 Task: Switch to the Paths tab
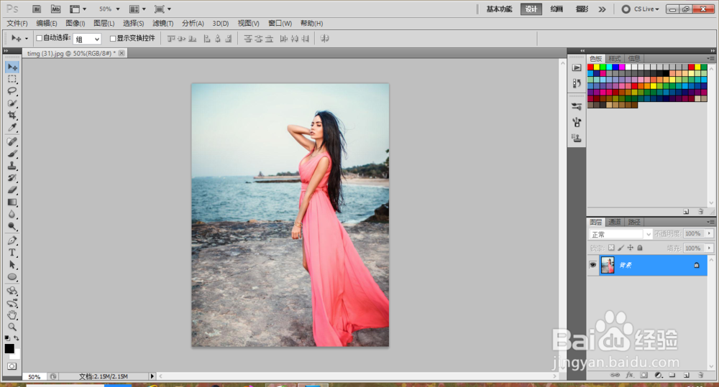coord(634,222)
